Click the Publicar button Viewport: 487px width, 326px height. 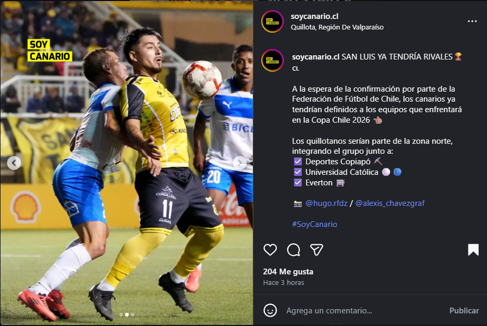tap(464, 311)
